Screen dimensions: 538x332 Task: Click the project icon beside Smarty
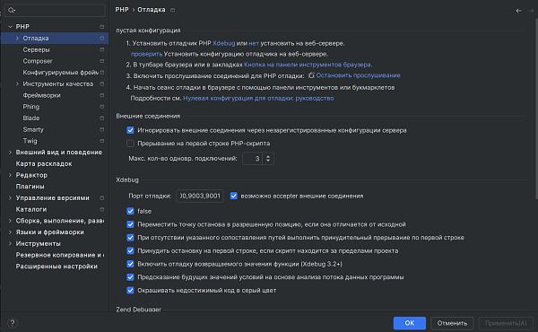coord(102,130)
